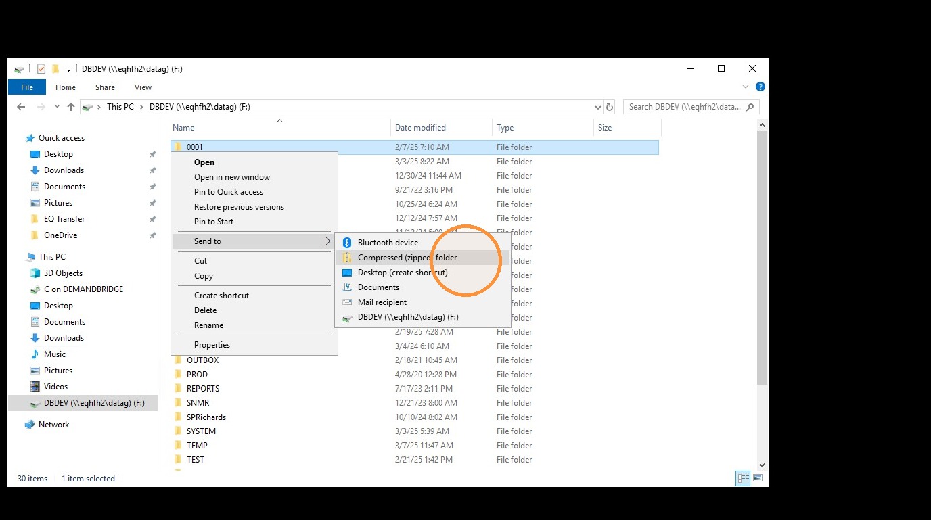Send to Documents
Viewport: 931px width, 520px height.
coord(422,287)
